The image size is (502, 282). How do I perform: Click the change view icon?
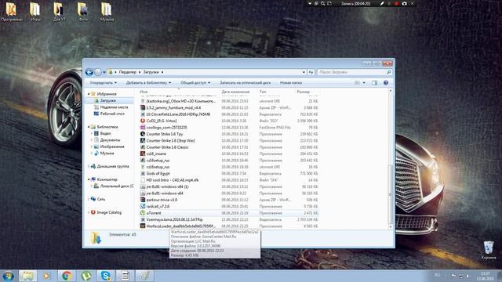pyautogui.click(x=358, y=83)
